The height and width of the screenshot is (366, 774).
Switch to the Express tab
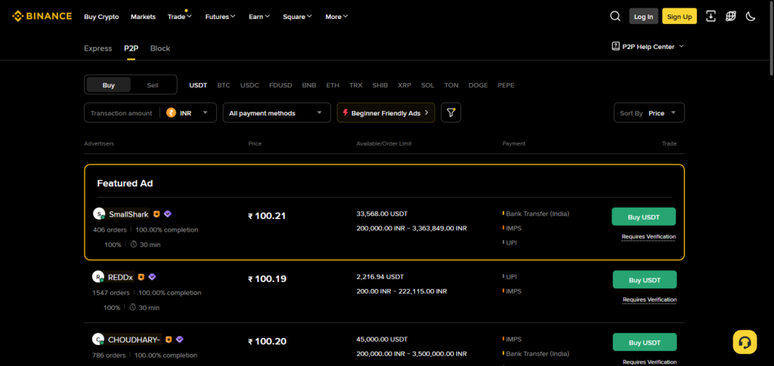coord(98,48)
